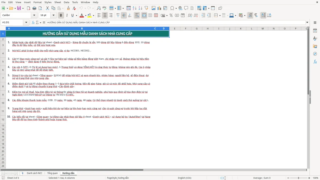
Task: Clear direct formatting
Action: [74, 8]
